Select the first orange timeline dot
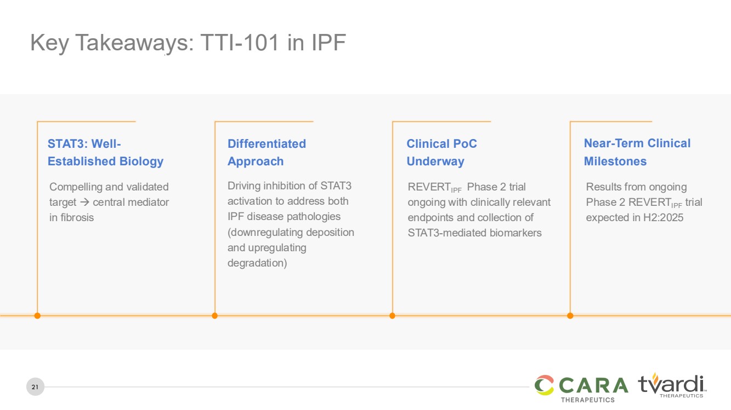 37,315
